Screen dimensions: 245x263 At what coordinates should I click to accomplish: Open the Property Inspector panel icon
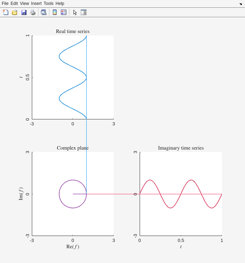pyautogui.click(x=84, y=12)
